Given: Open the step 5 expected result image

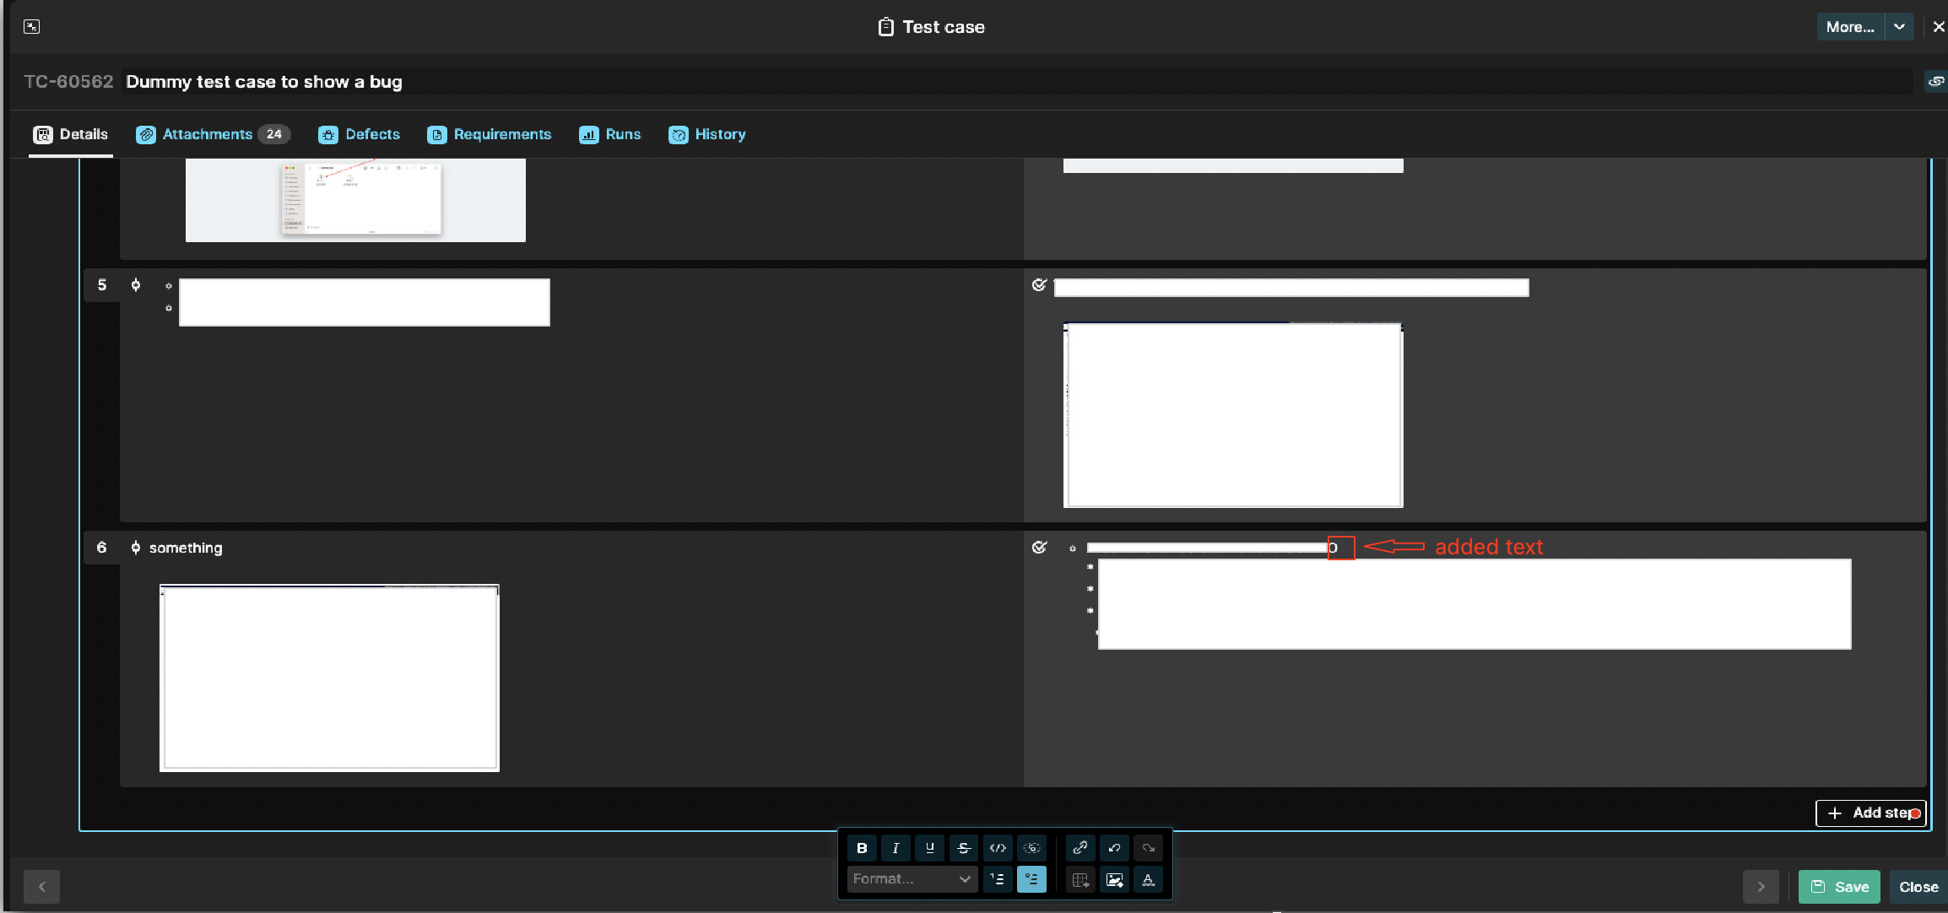Looking at the screenshot, I should (x=1233, y=415).
